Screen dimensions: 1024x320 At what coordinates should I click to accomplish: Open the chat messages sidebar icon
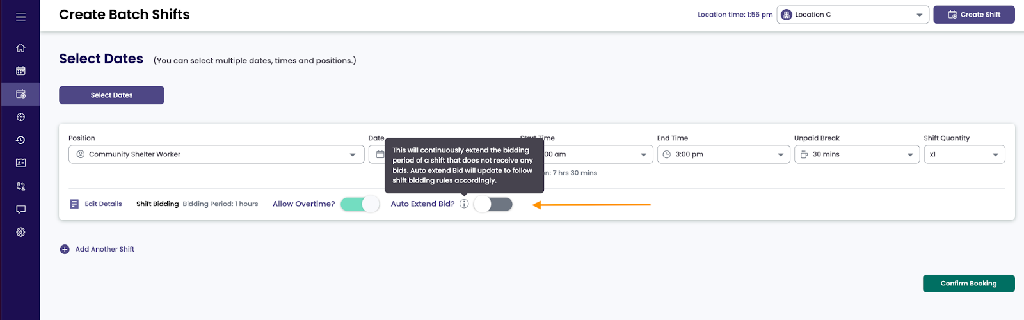coord(20,209)
